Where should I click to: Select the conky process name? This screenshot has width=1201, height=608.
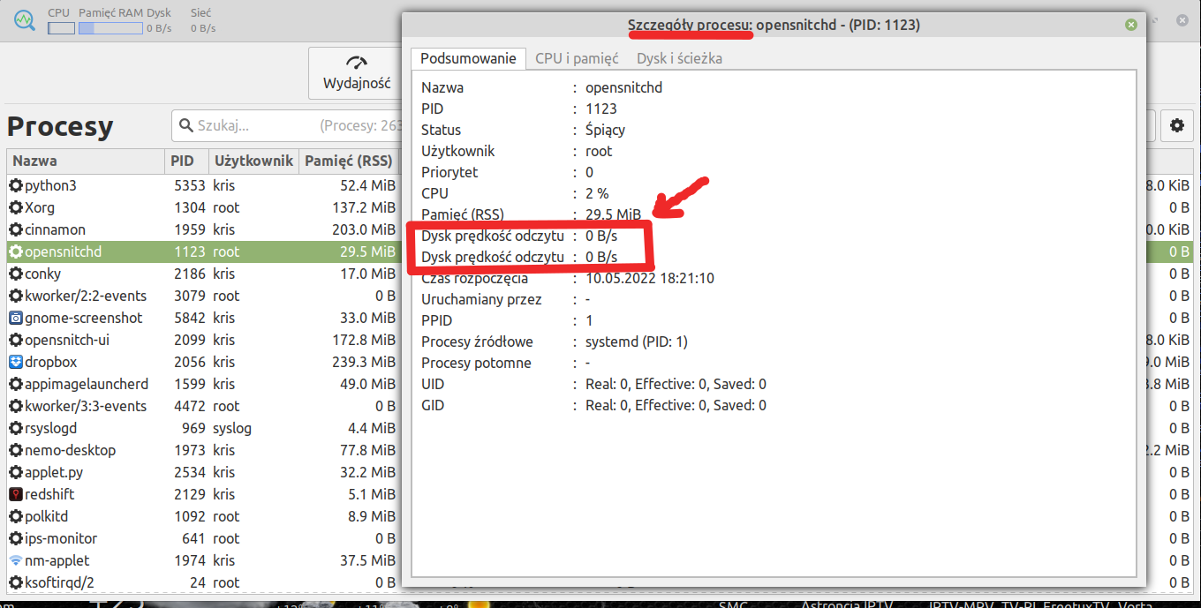click(x=42, y=274)
